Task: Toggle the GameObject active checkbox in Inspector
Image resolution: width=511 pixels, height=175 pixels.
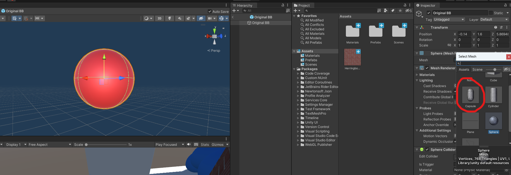Action: (x=429, y=13)
